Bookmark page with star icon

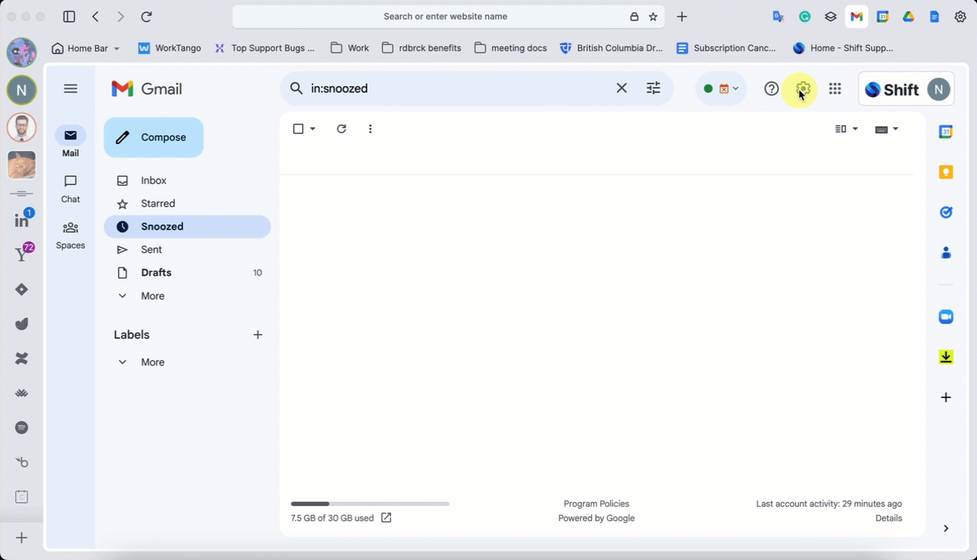pyautogui.click(x=653, y=17)
